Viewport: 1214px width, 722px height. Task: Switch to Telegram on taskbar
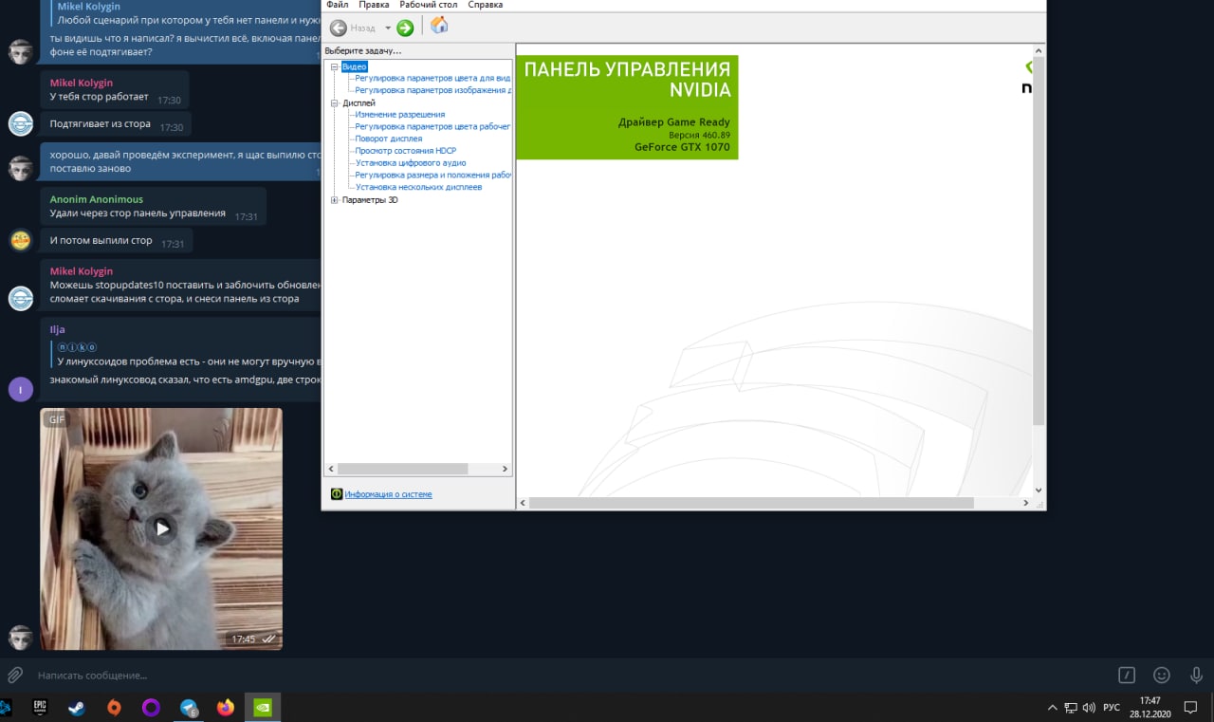[x=189, y=707]
